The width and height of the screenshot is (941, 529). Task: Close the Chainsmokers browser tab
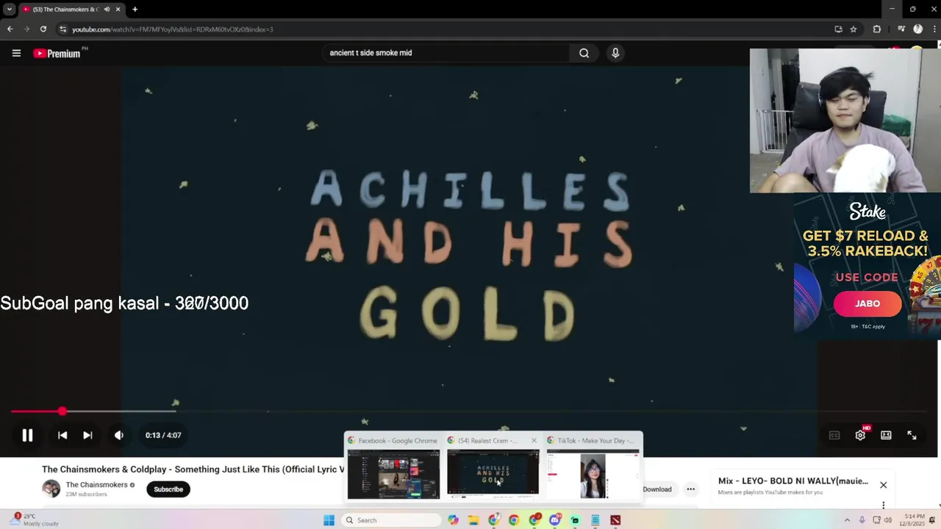click(x=118, y=10)
